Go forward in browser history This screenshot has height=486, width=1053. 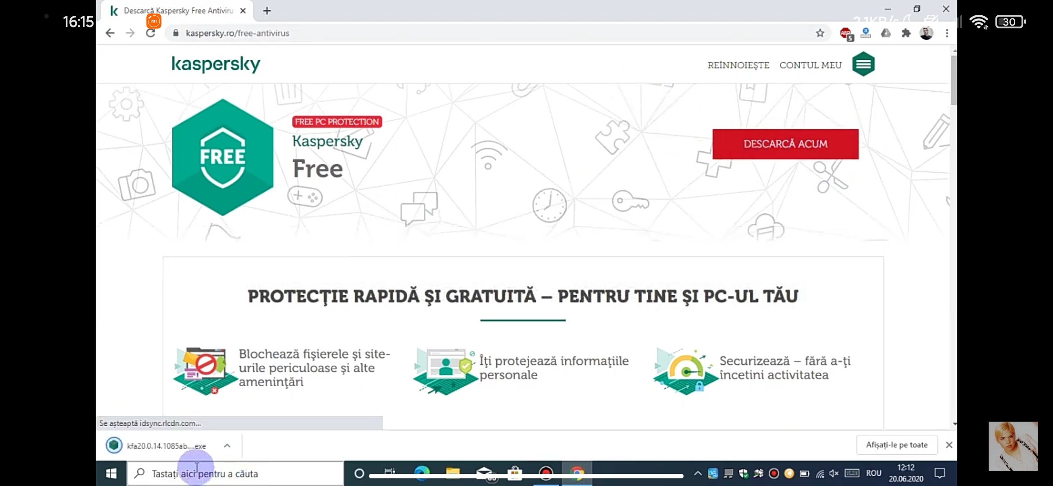[130, 33]
